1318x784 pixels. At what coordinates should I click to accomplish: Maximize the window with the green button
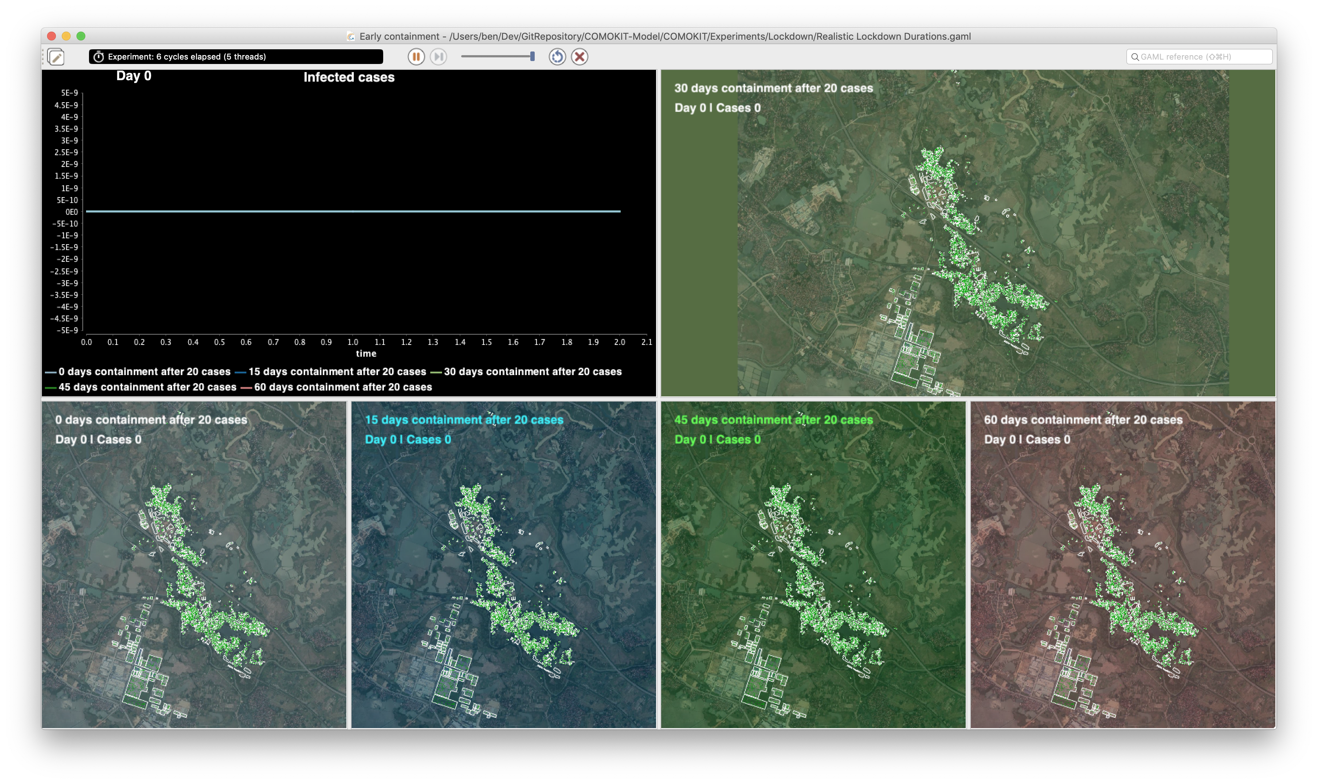(x=81, y=36)
